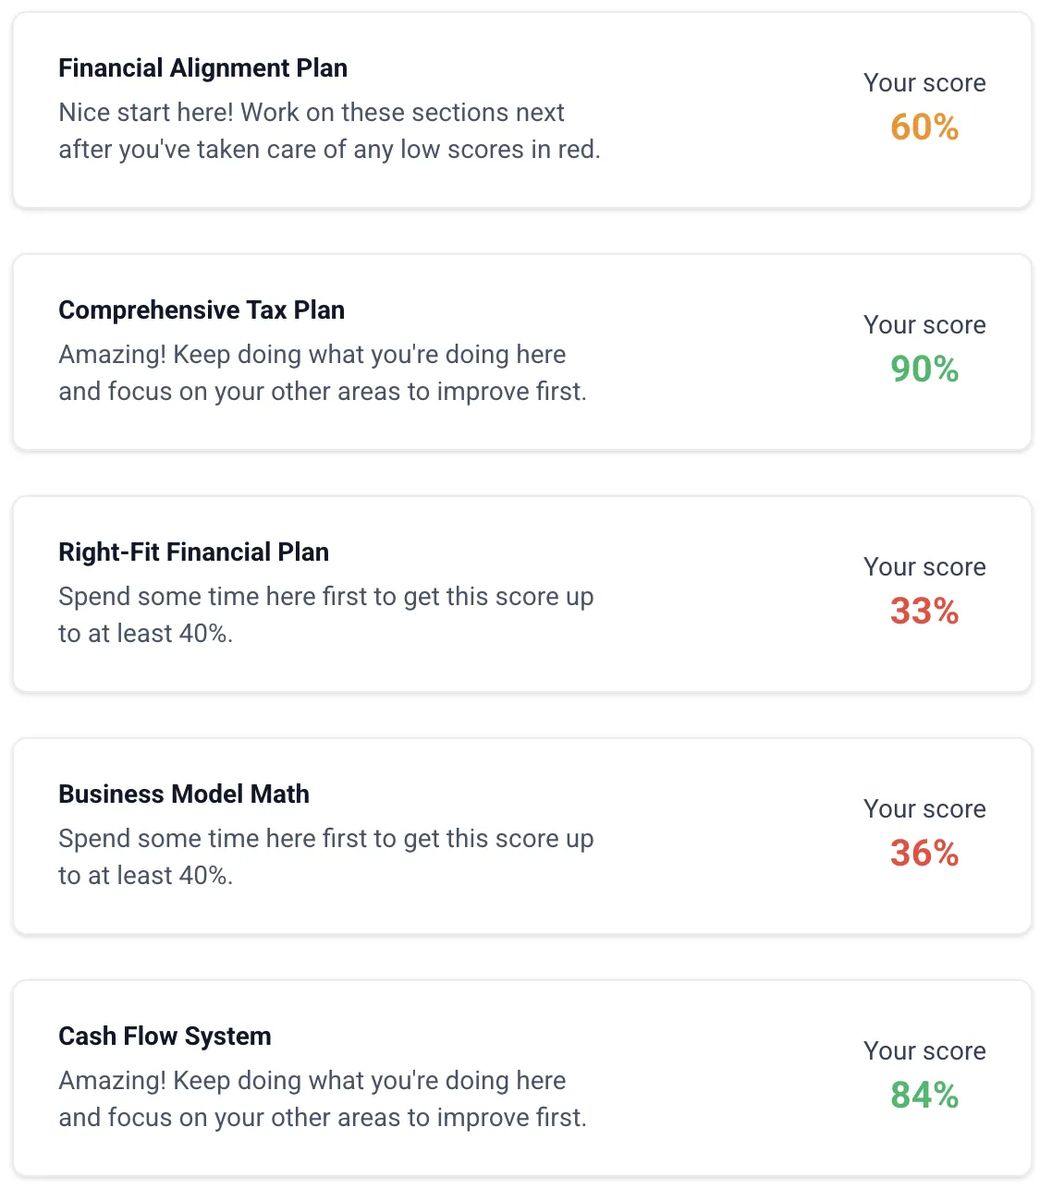
Task: Open the Comprehensive Tax Plan section
Action: [x=202, y=309]
